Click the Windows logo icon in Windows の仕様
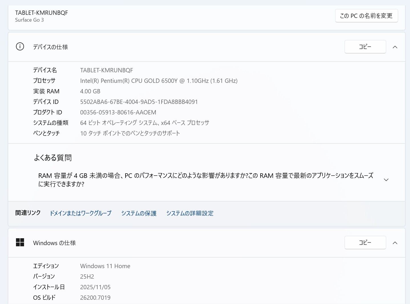Viewport: 410px width, 304px height. pyautogui.click(x=20, y=243)
